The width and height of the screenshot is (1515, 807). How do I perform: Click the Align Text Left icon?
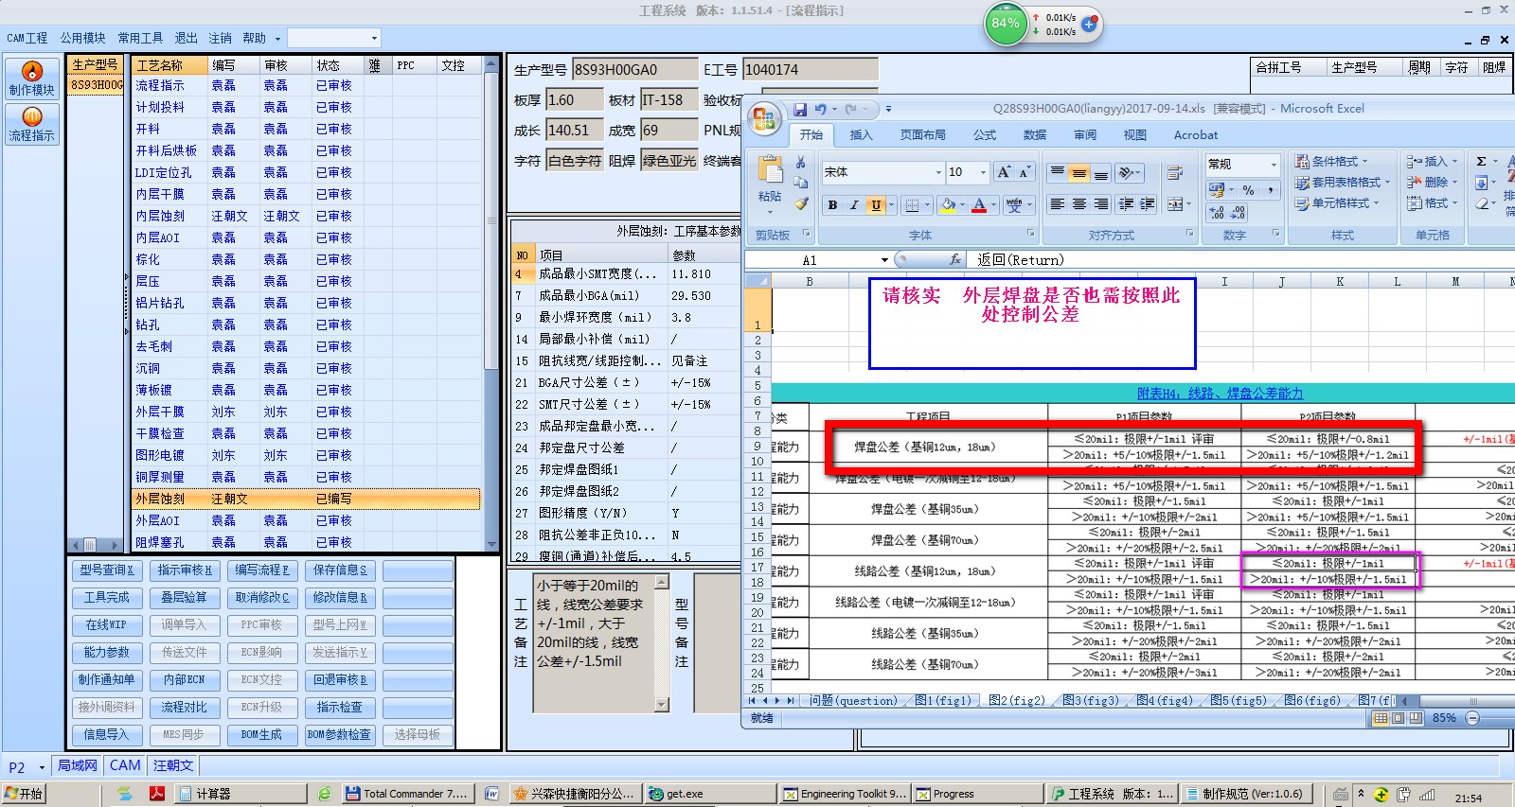(x=1058, y=204)
